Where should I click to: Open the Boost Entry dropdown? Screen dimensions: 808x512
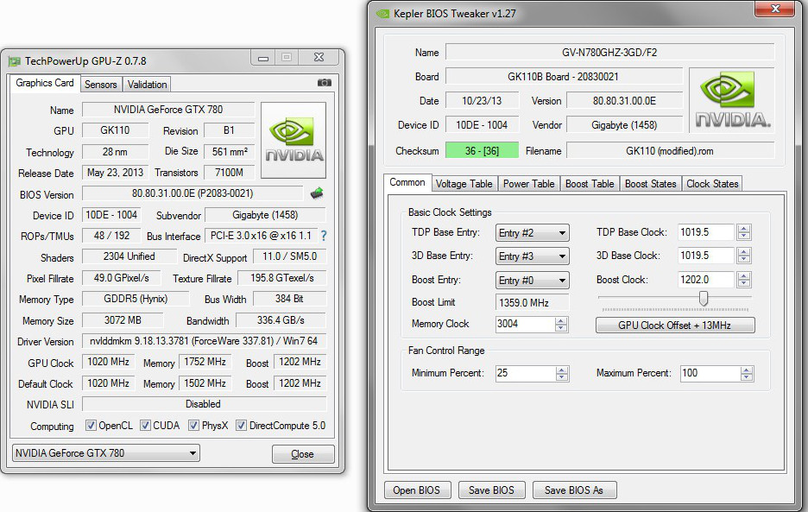(x=533, y=281)
